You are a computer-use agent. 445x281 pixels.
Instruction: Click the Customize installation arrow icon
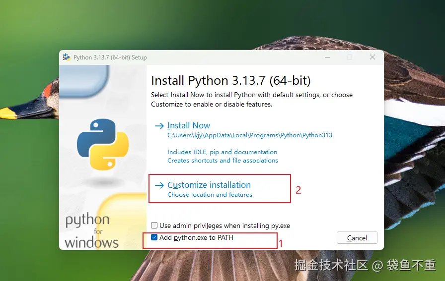[x=159, y=185]
